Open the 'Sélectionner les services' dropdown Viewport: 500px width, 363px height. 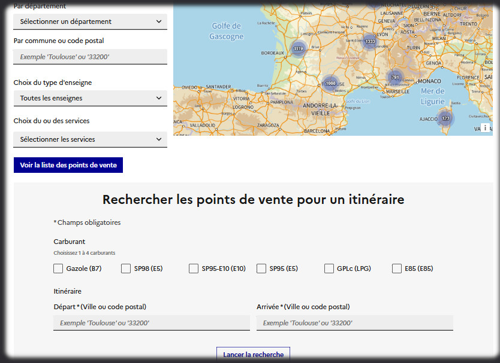pos(90,139)
